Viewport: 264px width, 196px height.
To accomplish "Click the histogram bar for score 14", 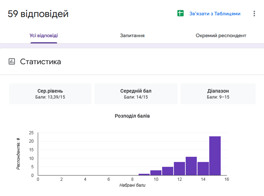I will [x=203, y=169].
